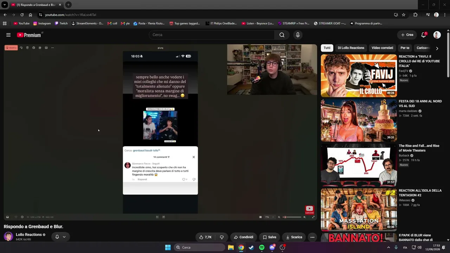This screenshot has width=450, height=253.
Task: Select Di Lollo Reactions filter chip
Action: pyautogui.click(x=351, y=48)
